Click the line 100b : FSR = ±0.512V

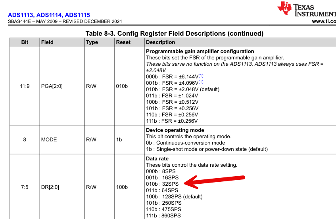pyautogui.click(x=172, y=102)
